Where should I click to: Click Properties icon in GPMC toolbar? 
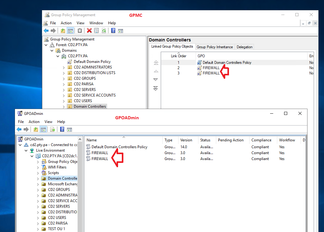97,31
